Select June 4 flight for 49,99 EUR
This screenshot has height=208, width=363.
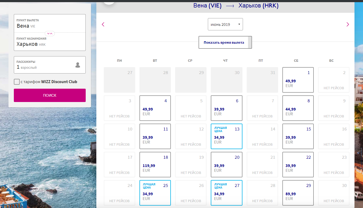tap(155, 108)
